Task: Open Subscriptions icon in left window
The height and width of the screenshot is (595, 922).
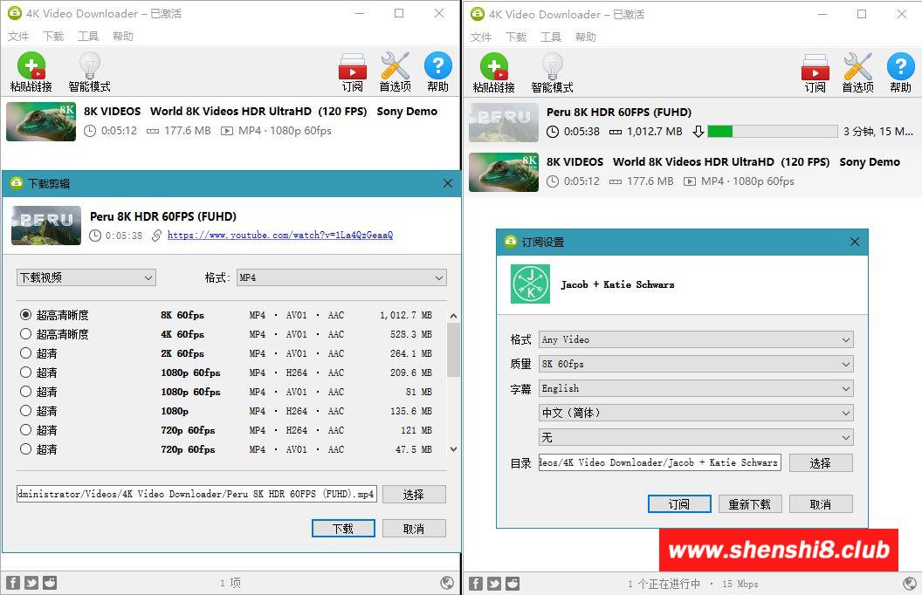Action: point(352,66)
